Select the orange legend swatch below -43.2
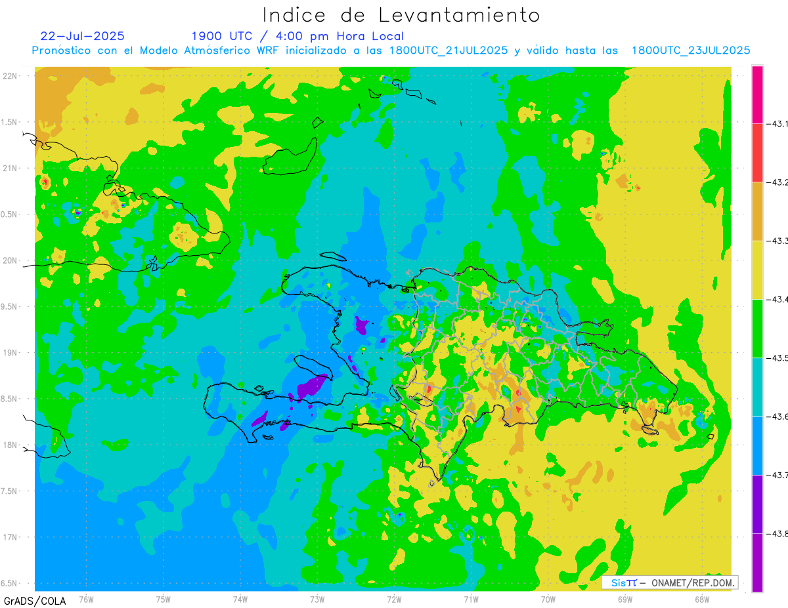The image size is (788, 608). tap(757, 211)
